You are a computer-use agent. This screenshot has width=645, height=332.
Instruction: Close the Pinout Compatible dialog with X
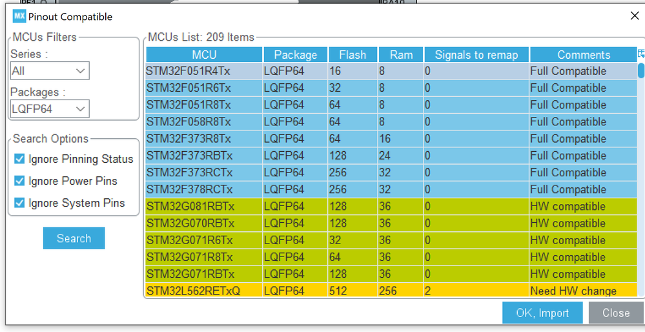point(635,16)
